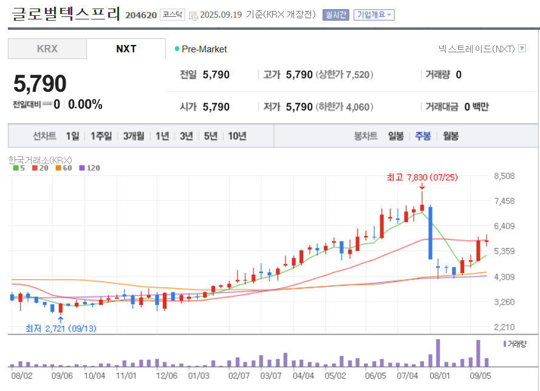This screenshot has height=391, width=540.
Task: Switch to the KRX tab
Action: [x=47, y=49]
